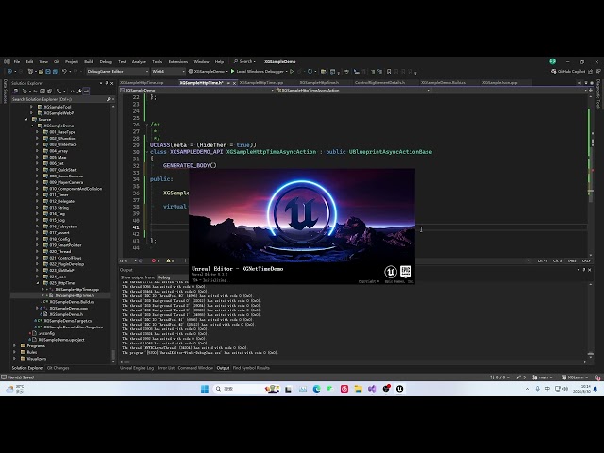The height and width of the screenshot is (453, 604).
Task: Open Microsoft Edge from taskbar
Action: tap(317, 389)
